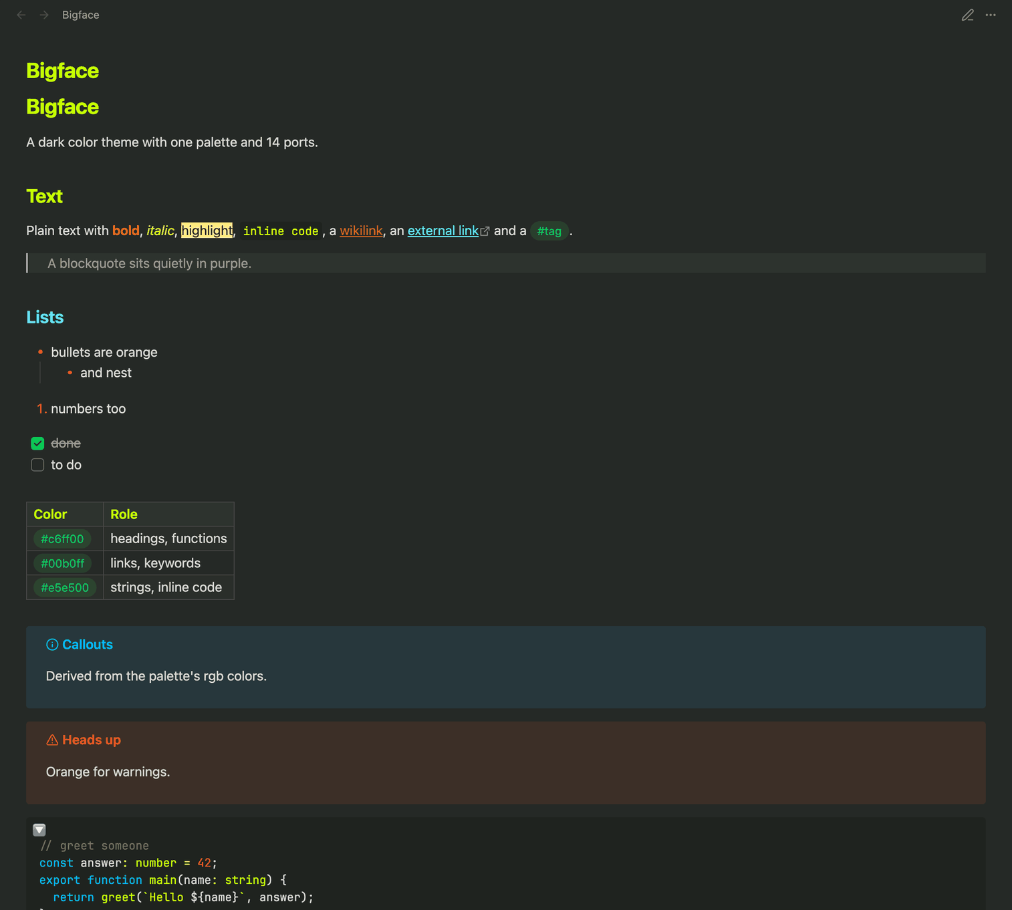The width and height of the screenshot is (1012, 910).
Task: Click the theme description about 14 ports
Action: pyautogui.click(x=172, y=142)
